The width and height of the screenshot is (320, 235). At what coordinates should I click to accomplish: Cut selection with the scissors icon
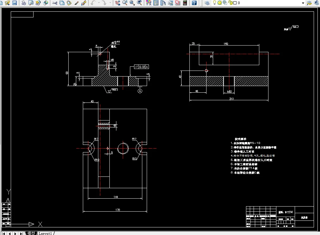[x=55, y=3]
